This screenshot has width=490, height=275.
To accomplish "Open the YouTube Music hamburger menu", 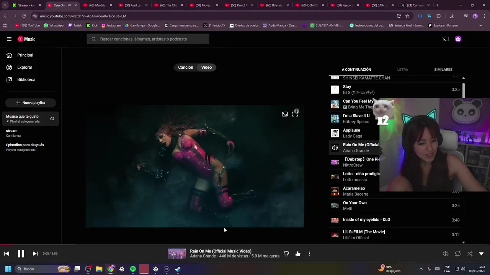I will 9,39.
